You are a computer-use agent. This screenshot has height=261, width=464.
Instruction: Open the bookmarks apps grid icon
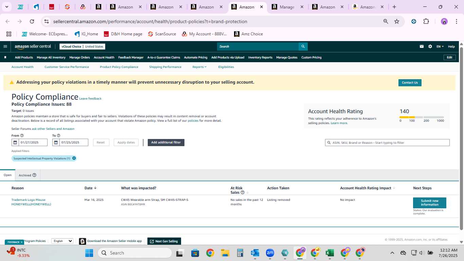pyautogui.click(x=9, y=34)
